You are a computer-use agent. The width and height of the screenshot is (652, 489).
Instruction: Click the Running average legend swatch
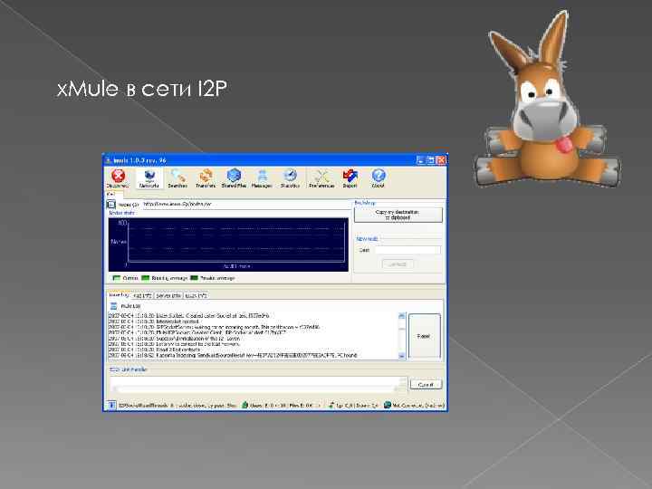coord(146,278)
